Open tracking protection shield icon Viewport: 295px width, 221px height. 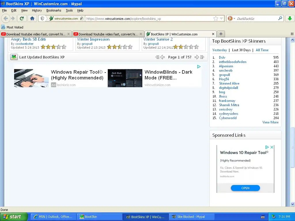point(42,18)
